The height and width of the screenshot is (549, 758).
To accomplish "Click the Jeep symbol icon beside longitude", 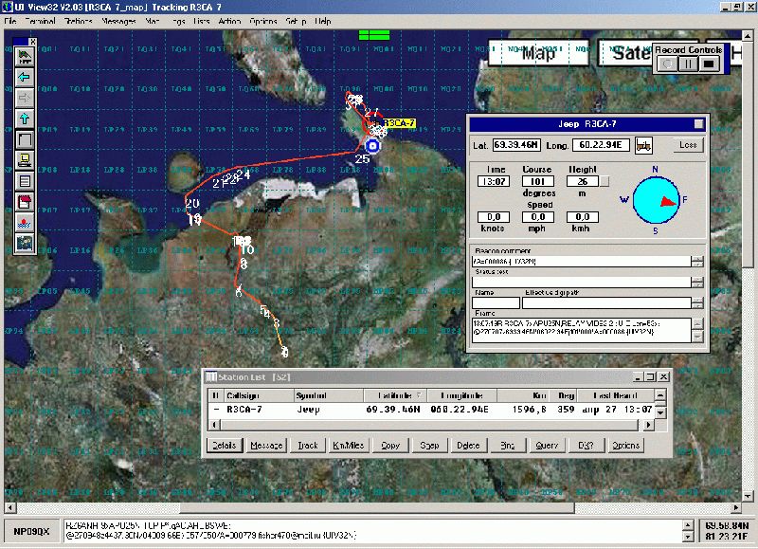I will pos(643,145).
